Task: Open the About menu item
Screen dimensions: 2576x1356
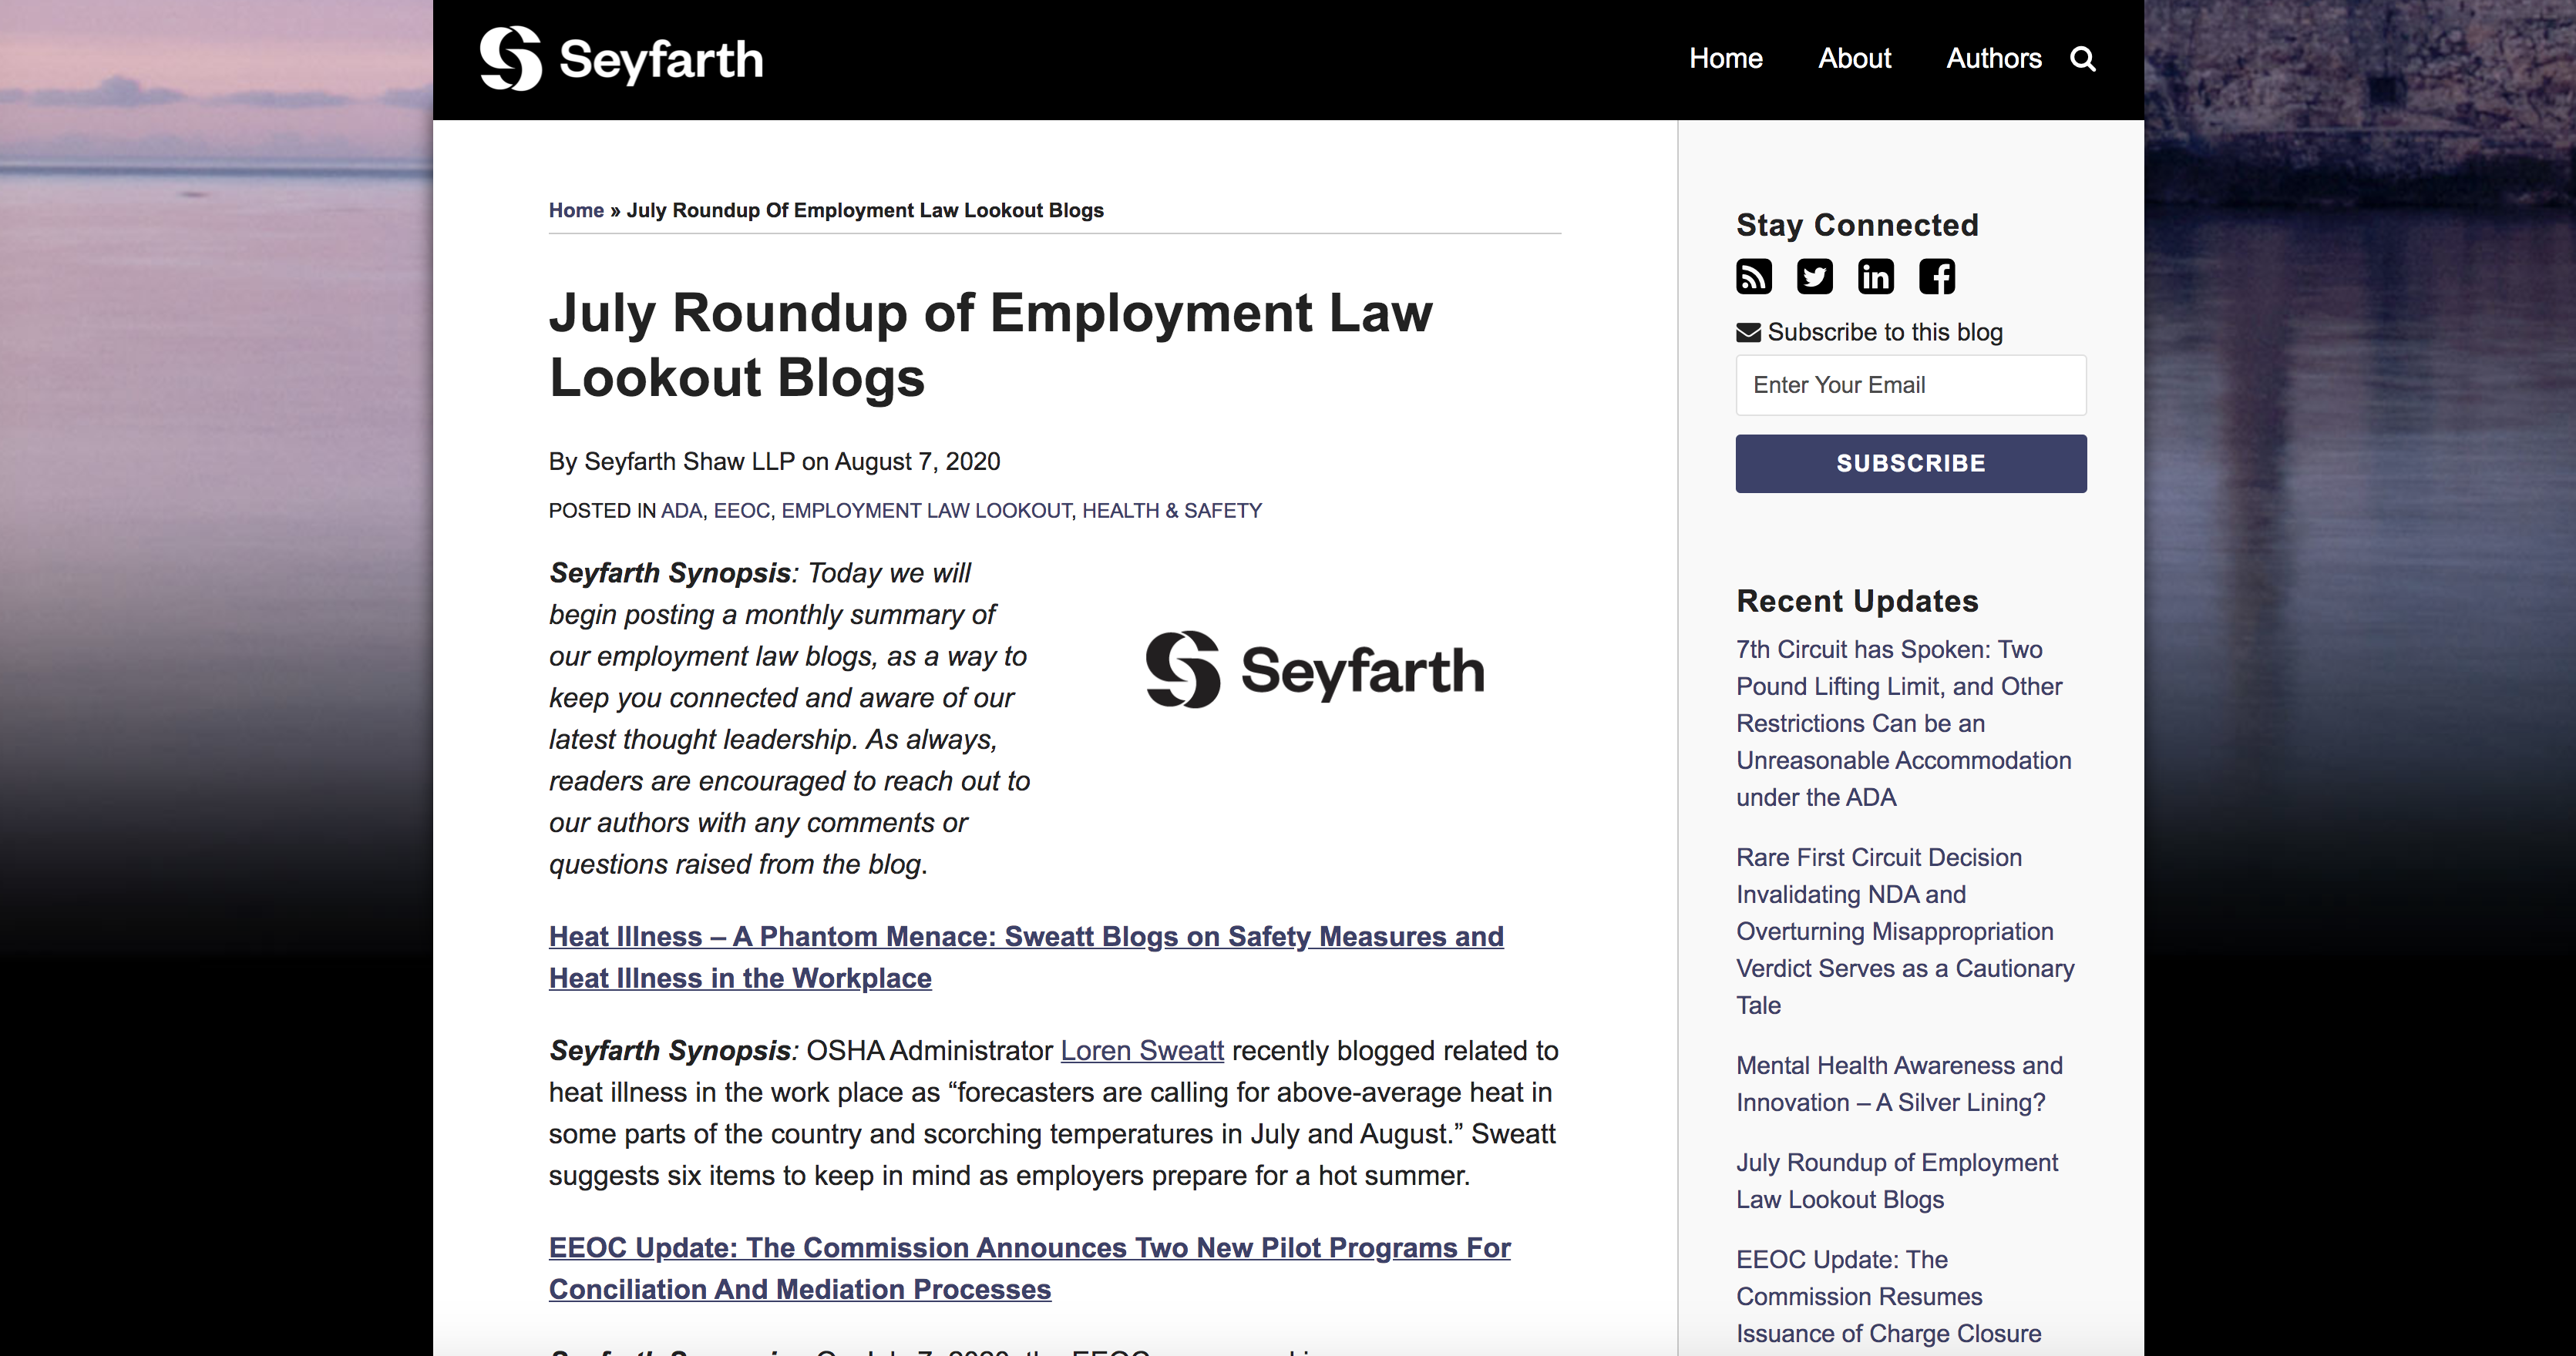Action: [1854, 59]
